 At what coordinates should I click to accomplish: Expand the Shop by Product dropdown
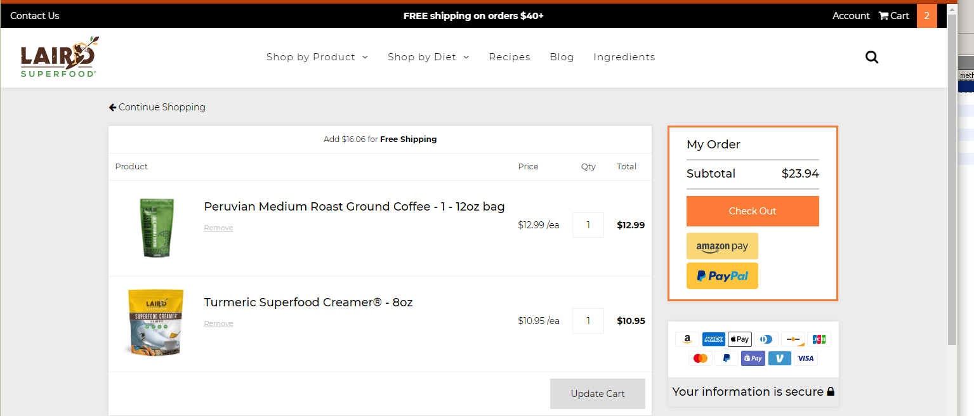(x=317, y=57)
